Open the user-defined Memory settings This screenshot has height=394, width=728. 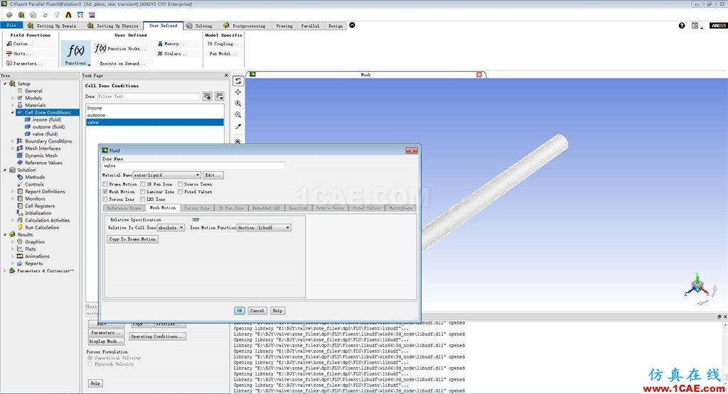coord(171,43)
